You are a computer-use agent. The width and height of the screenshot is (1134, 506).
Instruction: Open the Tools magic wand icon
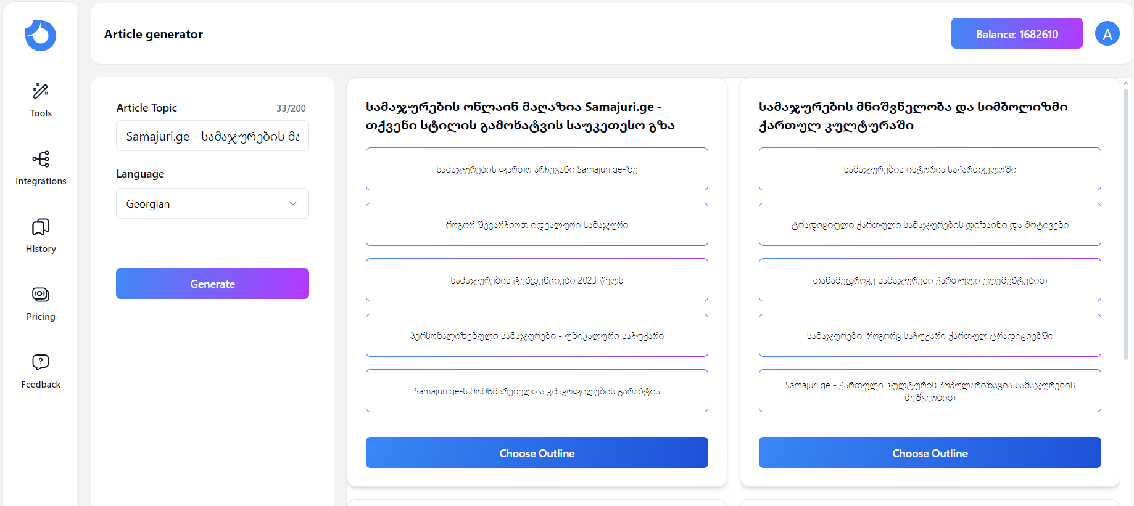tap(41, 91)
